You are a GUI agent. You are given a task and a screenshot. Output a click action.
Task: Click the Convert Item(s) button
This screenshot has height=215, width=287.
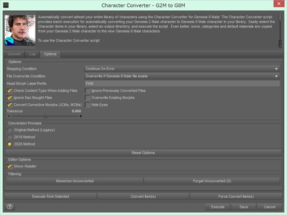143,197
